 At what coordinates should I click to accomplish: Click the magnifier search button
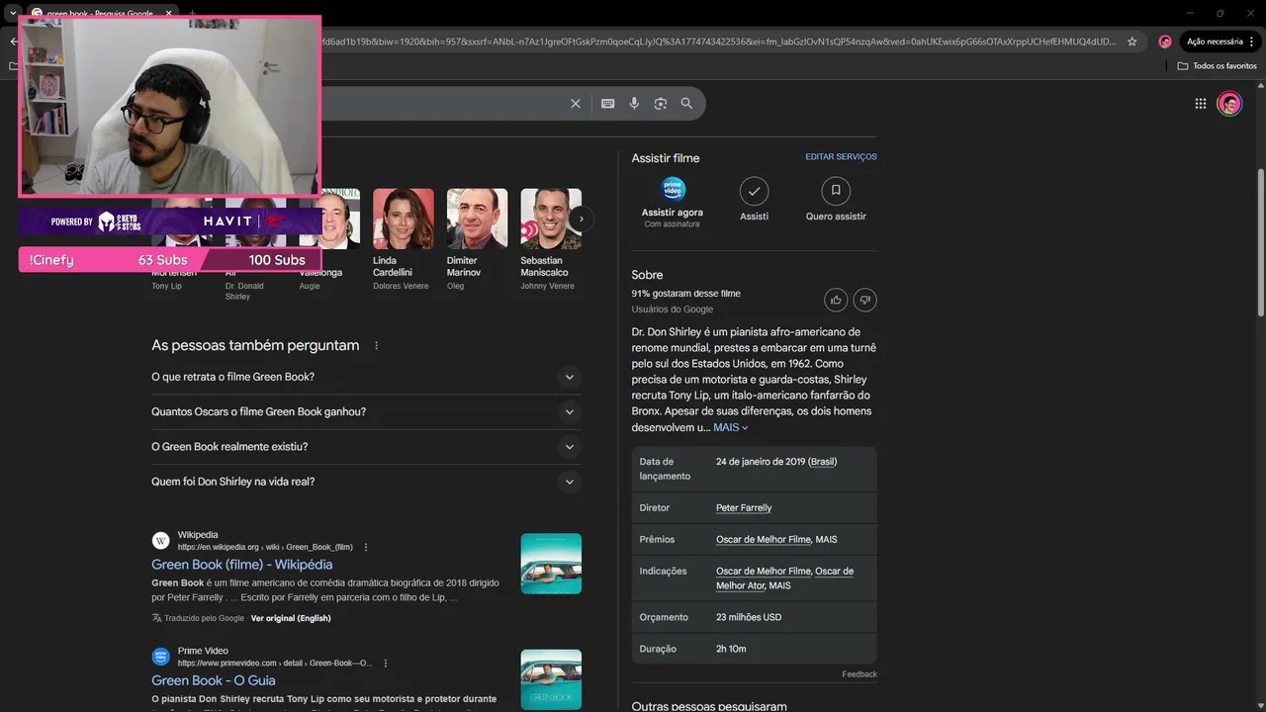pos(686,104)
